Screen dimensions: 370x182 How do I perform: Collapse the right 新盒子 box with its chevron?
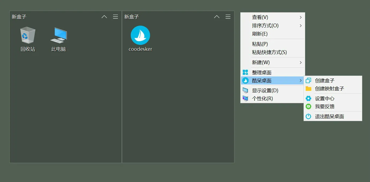pyautogui.click(x=216, y=17)
